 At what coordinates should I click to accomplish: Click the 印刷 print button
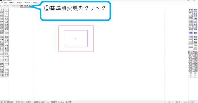tap(191, 21)
